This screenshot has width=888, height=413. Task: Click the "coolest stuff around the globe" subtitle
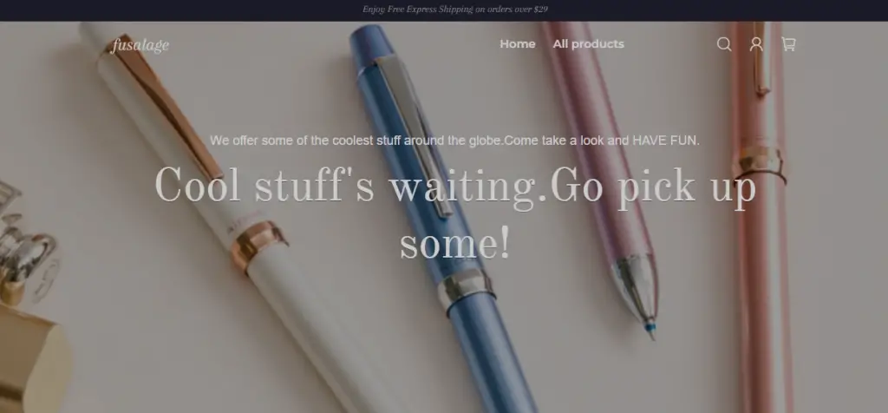point(454,141)
